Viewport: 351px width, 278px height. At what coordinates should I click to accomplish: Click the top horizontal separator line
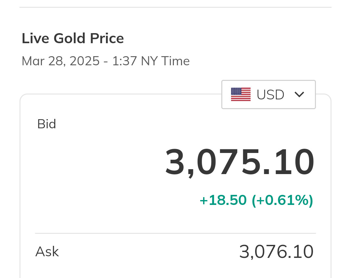175,7
